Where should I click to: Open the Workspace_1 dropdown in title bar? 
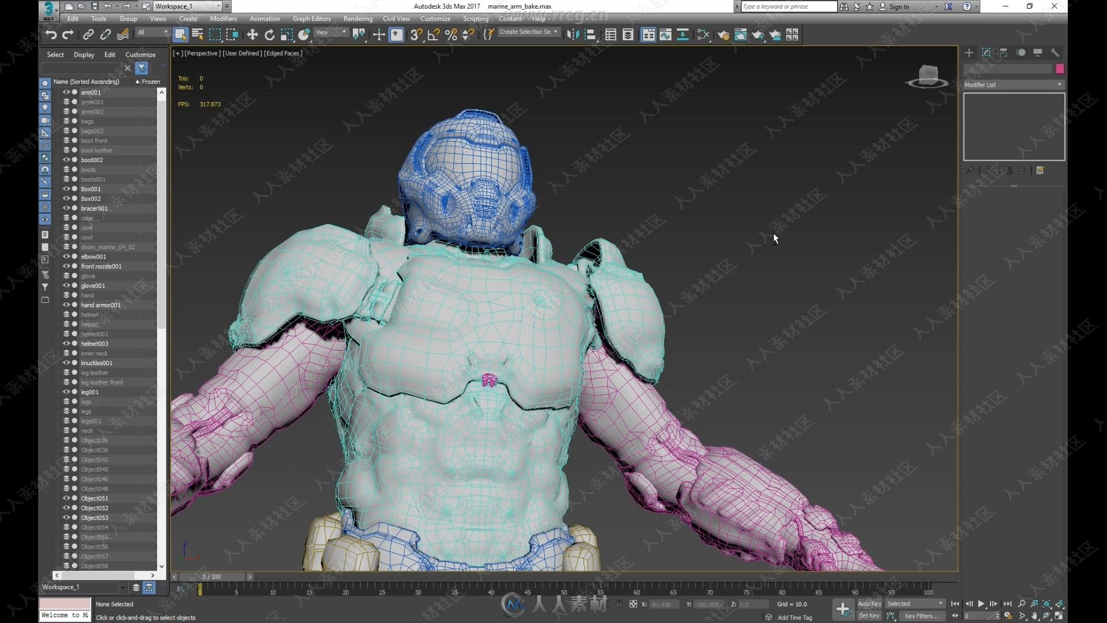tap(187, 6)
